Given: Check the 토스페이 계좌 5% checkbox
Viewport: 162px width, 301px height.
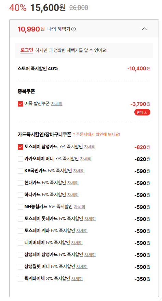Looking at the screenshot, I should click(x=21, y=230).
